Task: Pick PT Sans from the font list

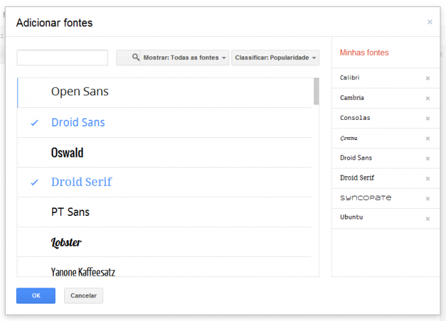Action: pyautogui.click(x=70, y=212)
